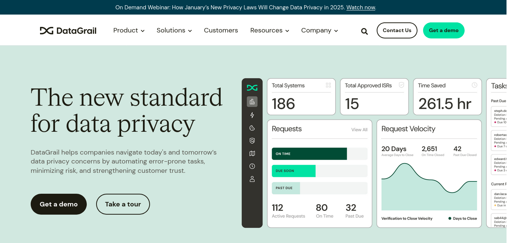Click the Contact Us button
The height and width of the screenshot is (243, 511).
coord(397,30)
